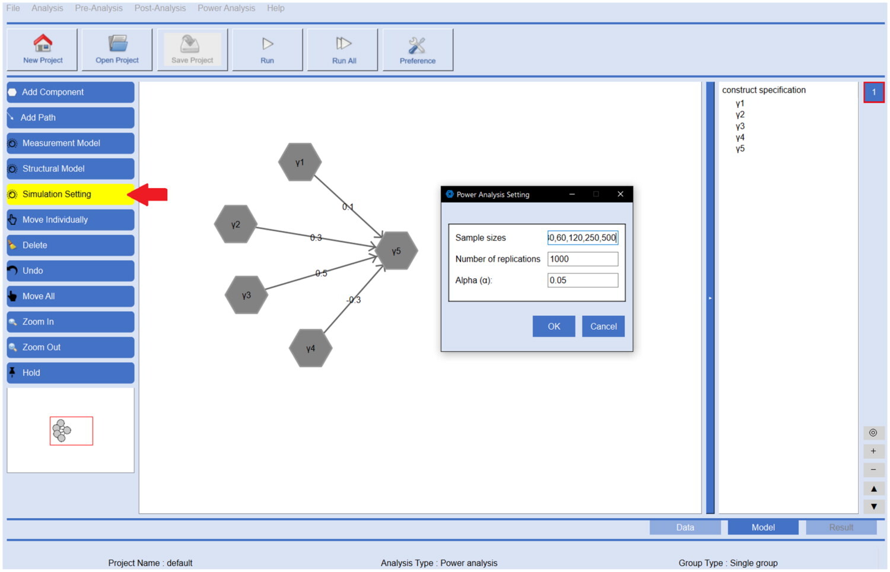
Task: Click the Zoom In tool
Action: pos(71,322)
